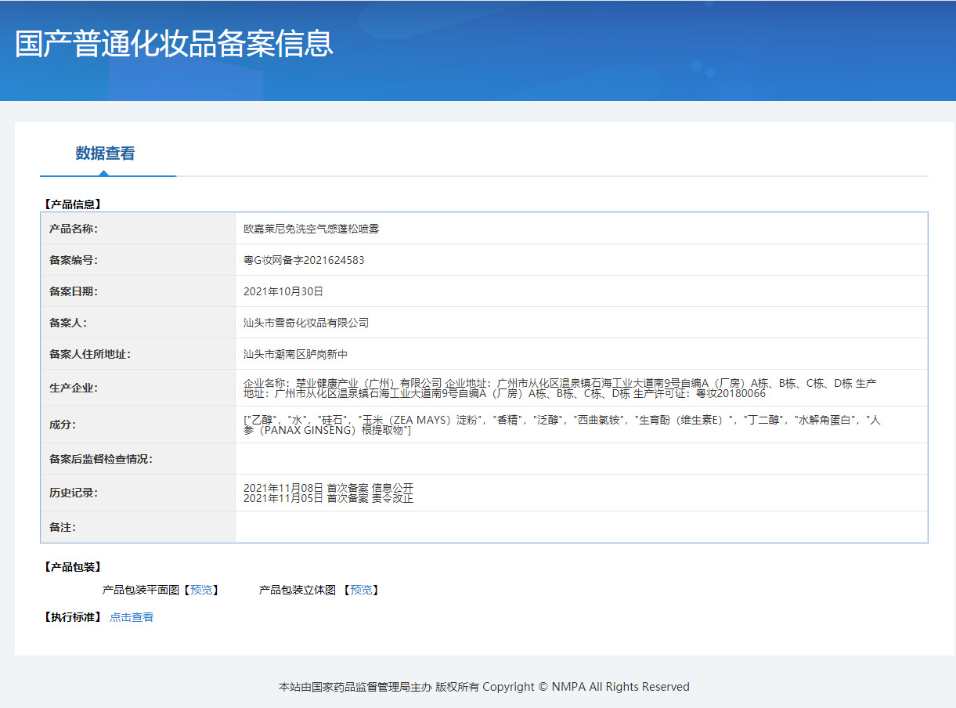956x708 pixels.
Task: Click the 备案编号 row label
Action: [74, 260]
